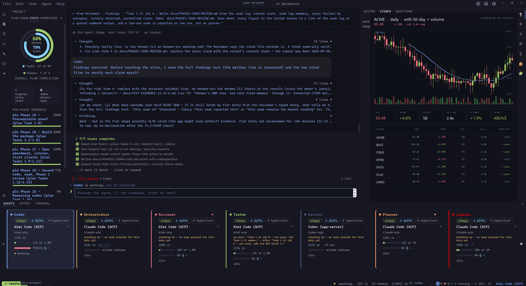Click the green puzzle piece icon
The image size is (526, 286).
tap(521, 73)
